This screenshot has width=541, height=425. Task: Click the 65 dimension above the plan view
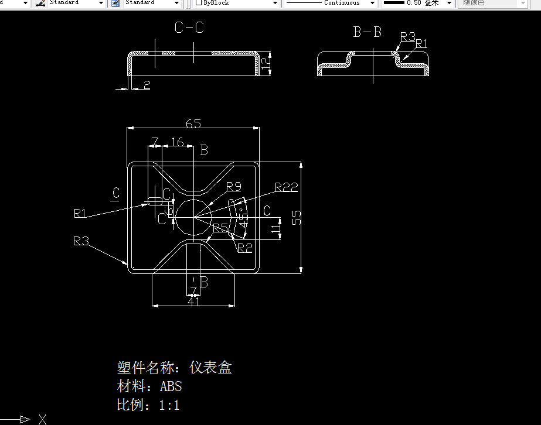[x=193, y=124]
